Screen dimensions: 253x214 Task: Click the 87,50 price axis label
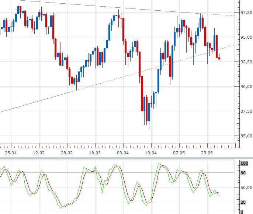246,111
